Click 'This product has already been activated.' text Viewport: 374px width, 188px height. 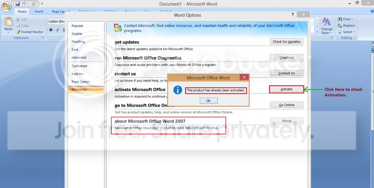click(215, 90)
